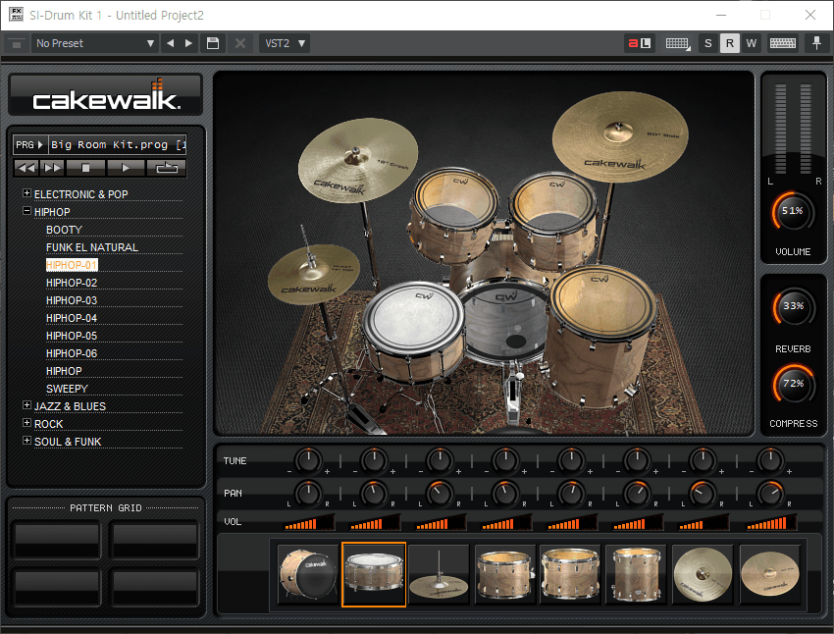Viewport: 834px width, 634px height.
Task: Toggle the S button on the toolbar
Action: tap(707, 42)
